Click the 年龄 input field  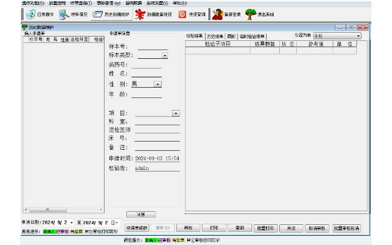pos(146,94)
